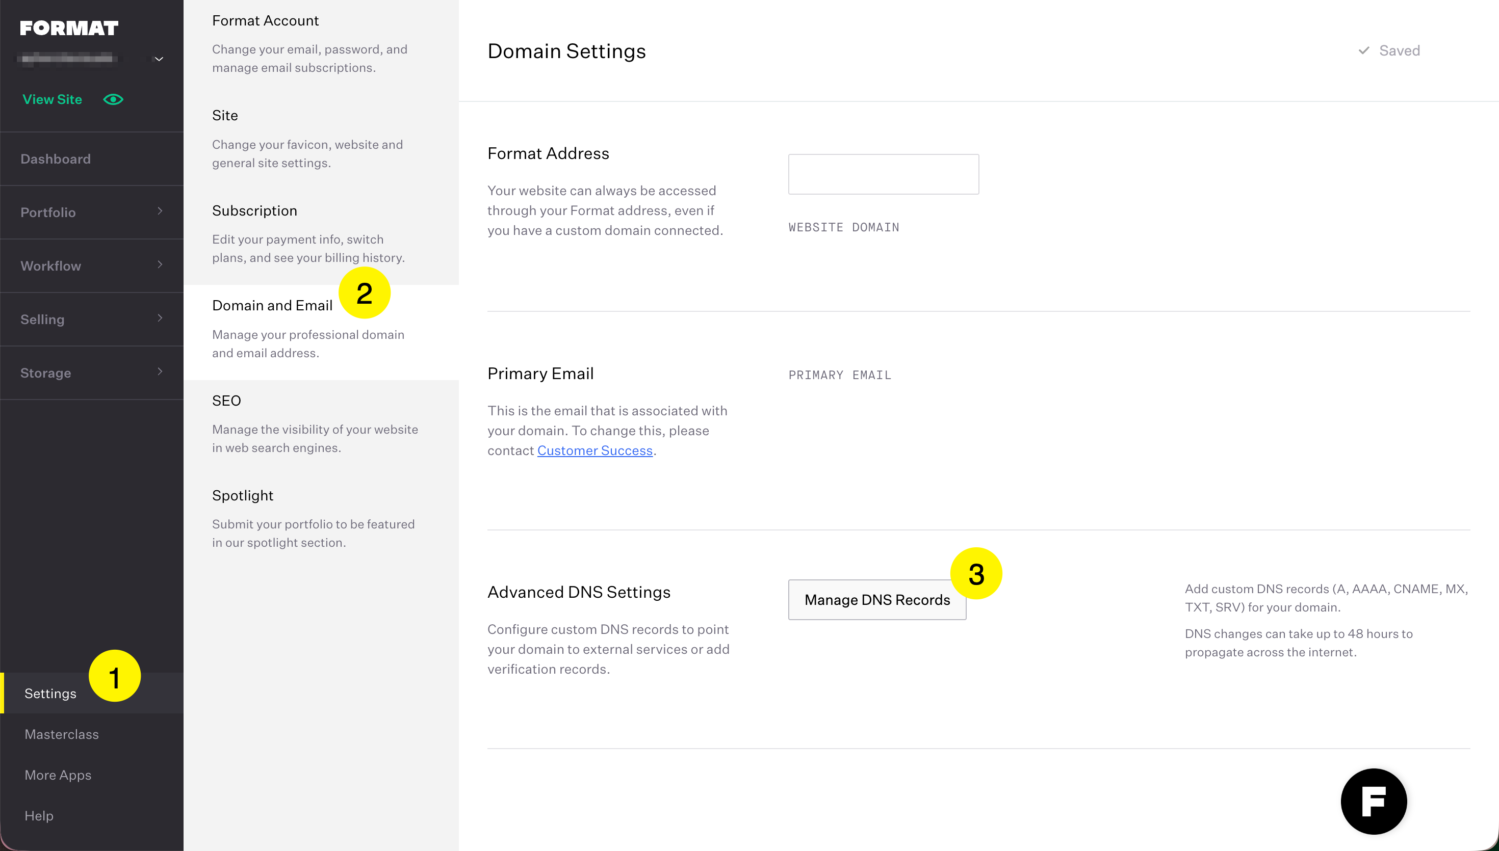Open the account name dropdown arrow

(x=159, y=59)
